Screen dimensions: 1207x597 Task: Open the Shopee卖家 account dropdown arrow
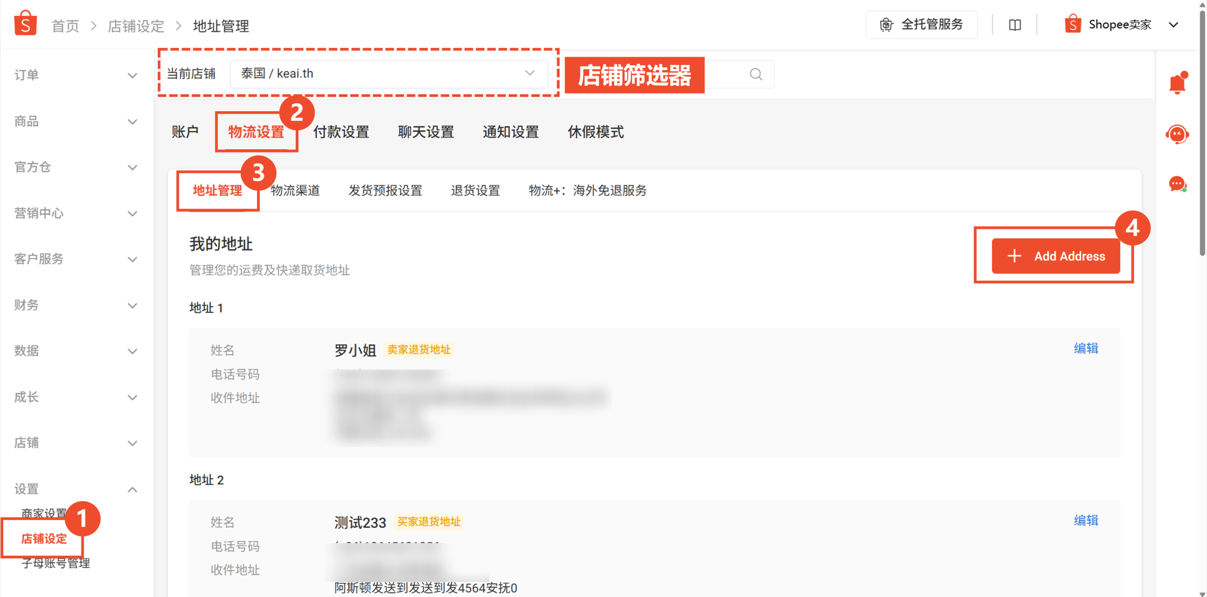tap(1173, 25)
